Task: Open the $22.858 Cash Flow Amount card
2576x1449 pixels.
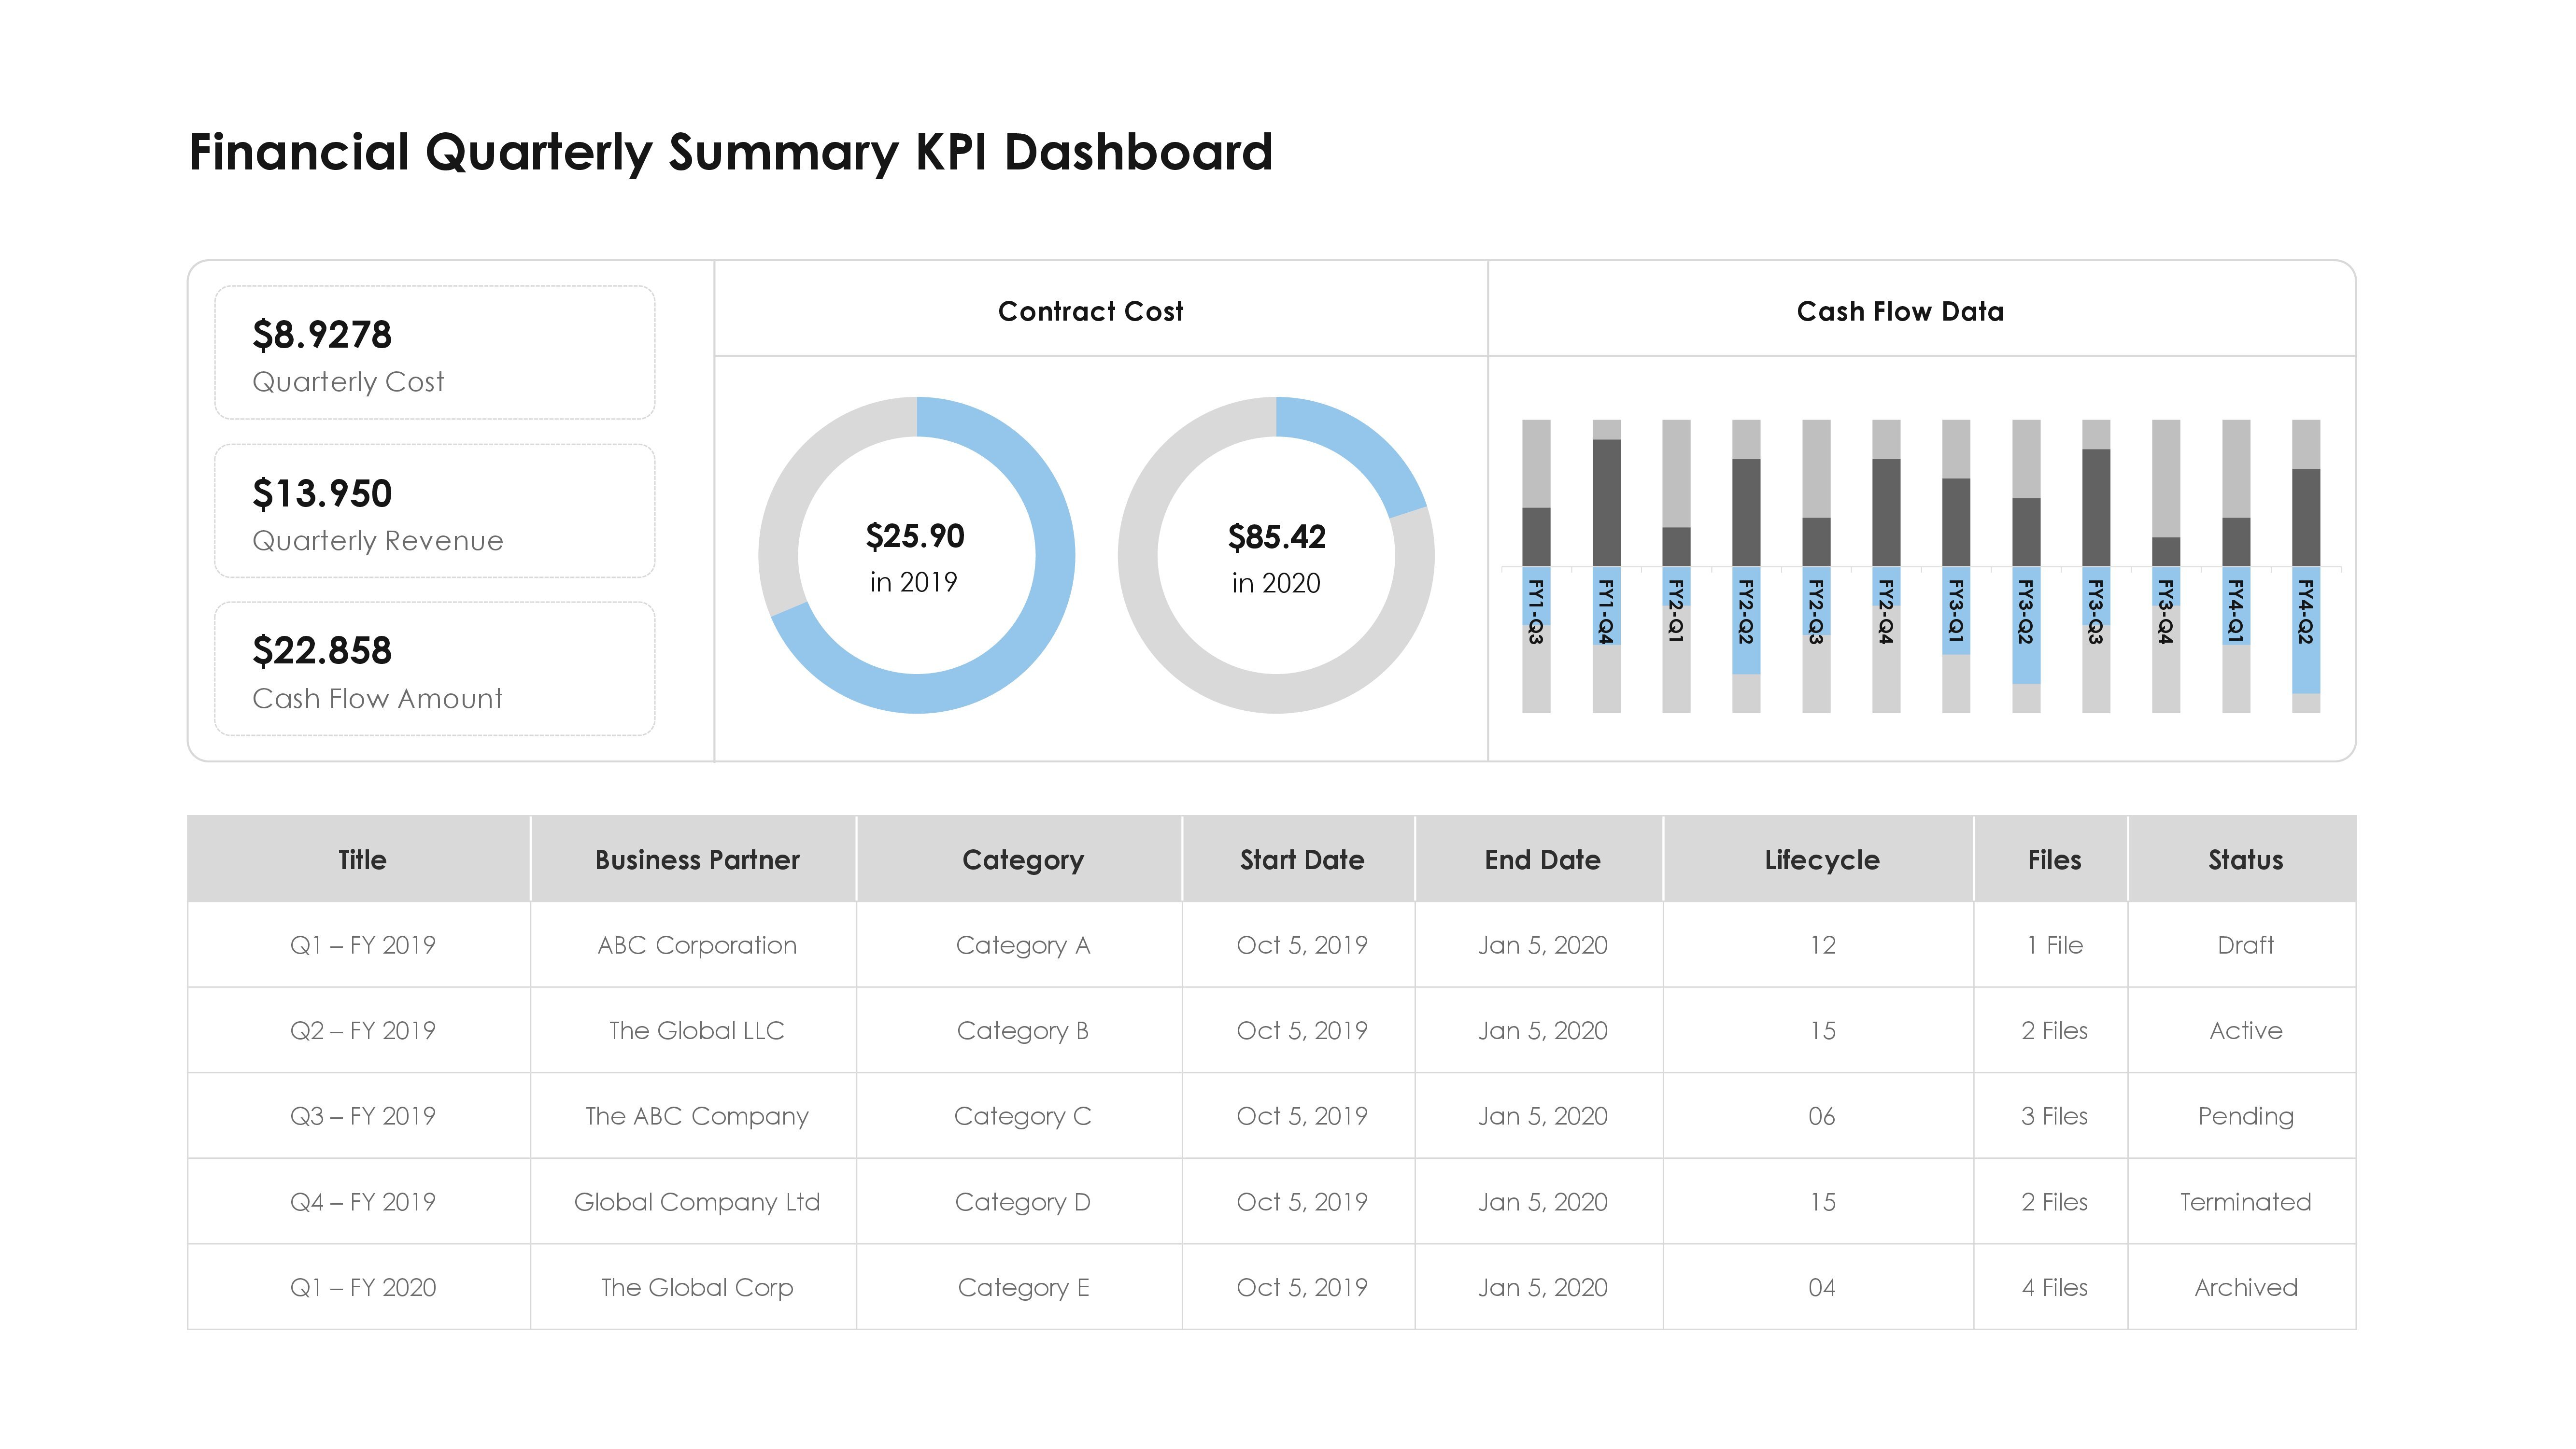Action: click(435, 669)
